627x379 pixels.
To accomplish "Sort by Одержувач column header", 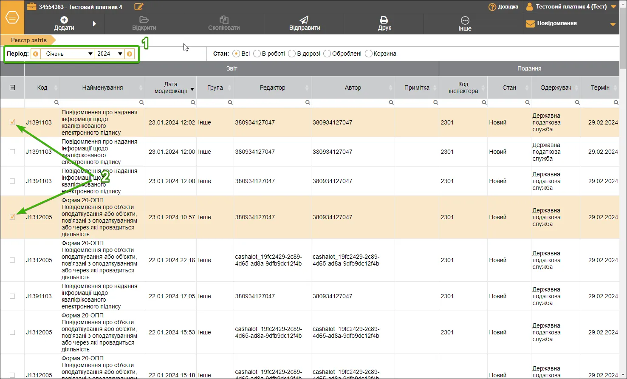I will point(556,88).
